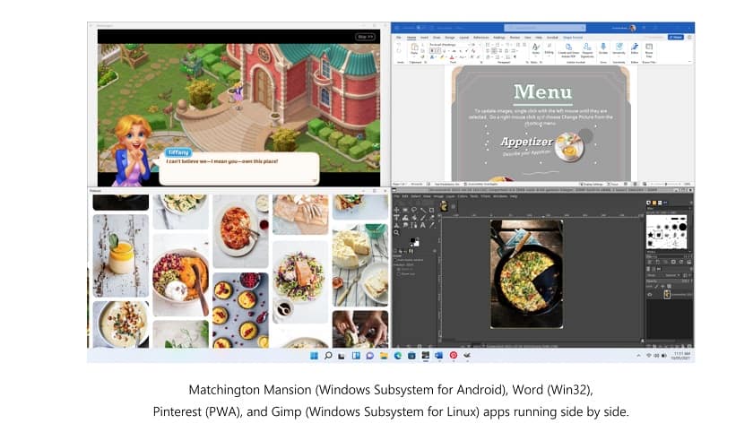The width and height of the screenshot is (753, 432).
Task: Click Tiffany's dialogue box to continue
Action: (x=239, y=168)
